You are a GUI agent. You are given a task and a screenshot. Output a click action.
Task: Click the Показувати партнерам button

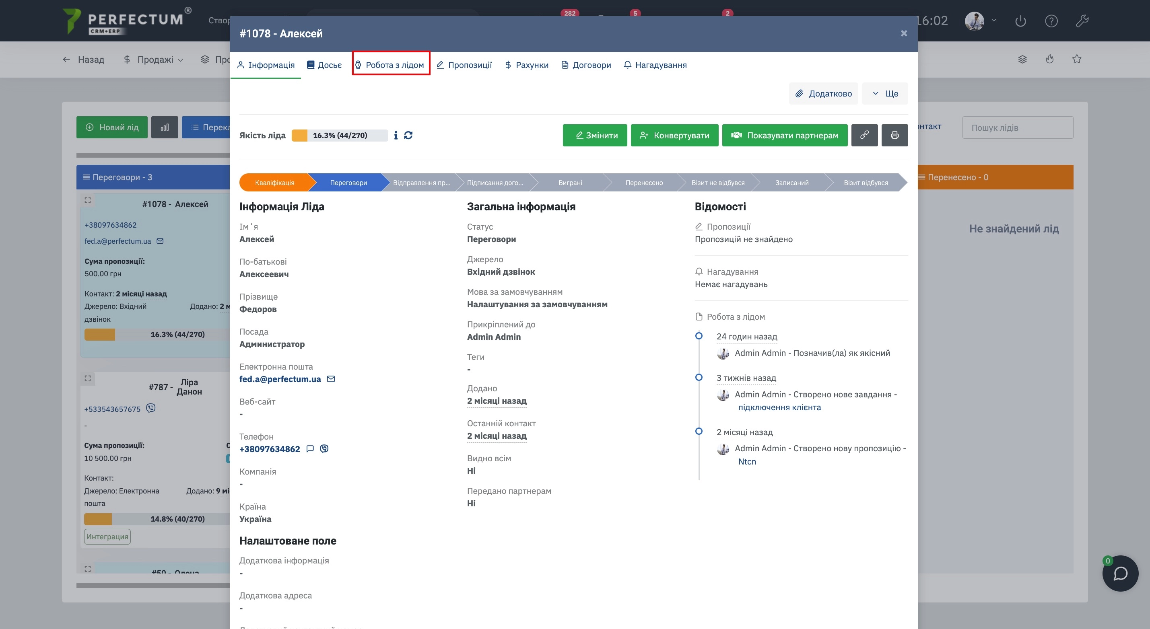(x=785, y=135)
